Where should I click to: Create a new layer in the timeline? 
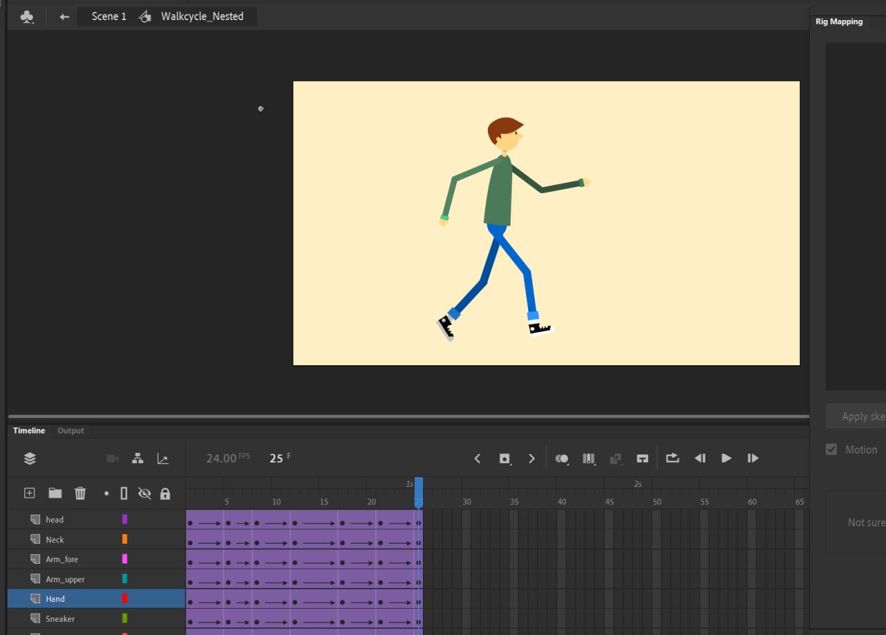(29, 493)
